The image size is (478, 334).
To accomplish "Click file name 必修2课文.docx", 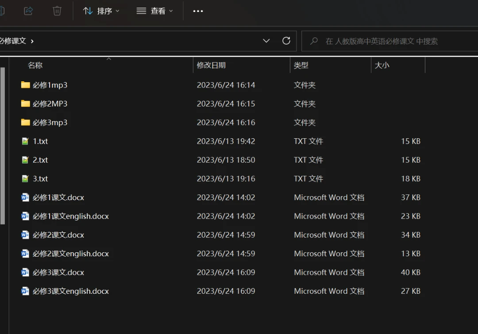I will pyautogui.click(x=58, y=235).
